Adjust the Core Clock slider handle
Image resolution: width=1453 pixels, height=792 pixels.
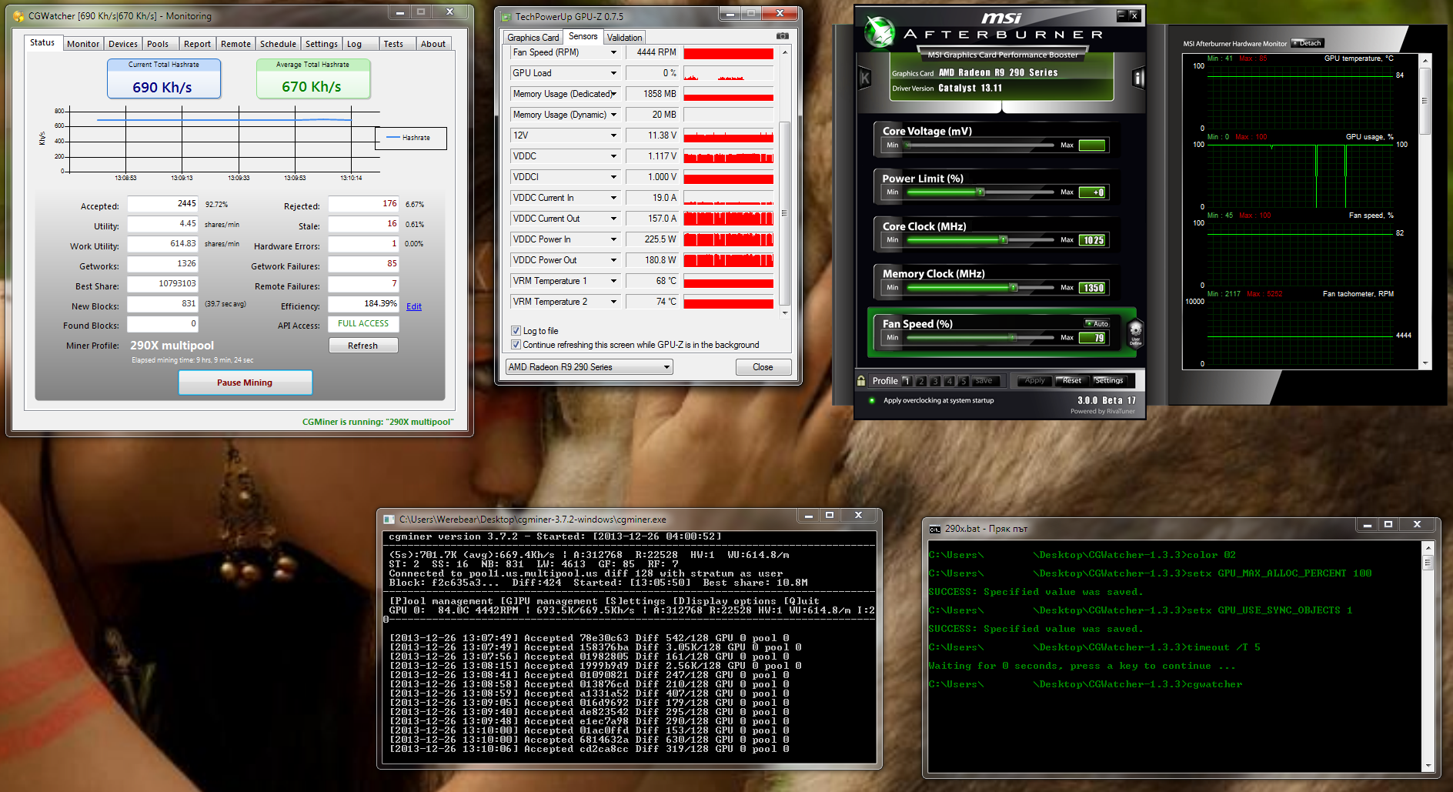(x=1004, y=239)
